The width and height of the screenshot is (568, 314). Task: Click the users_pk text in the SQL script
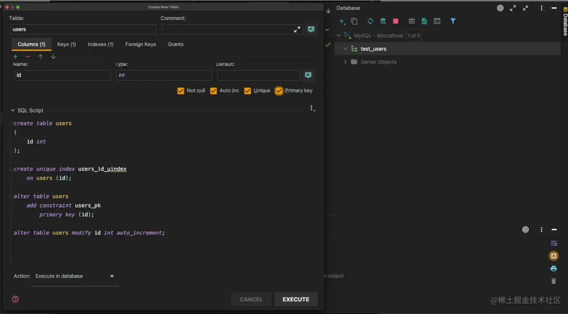pyautogui.click(x=88, y=206)
